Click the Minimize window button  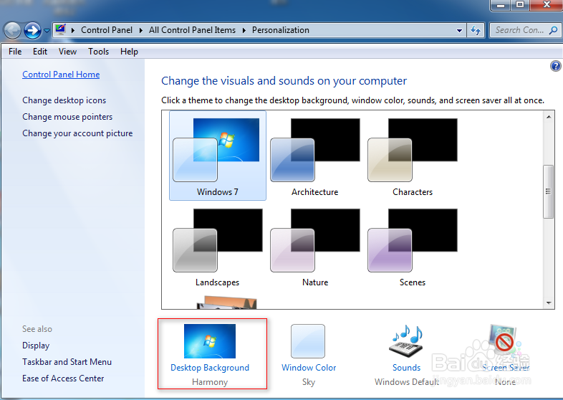coord(501,5)
